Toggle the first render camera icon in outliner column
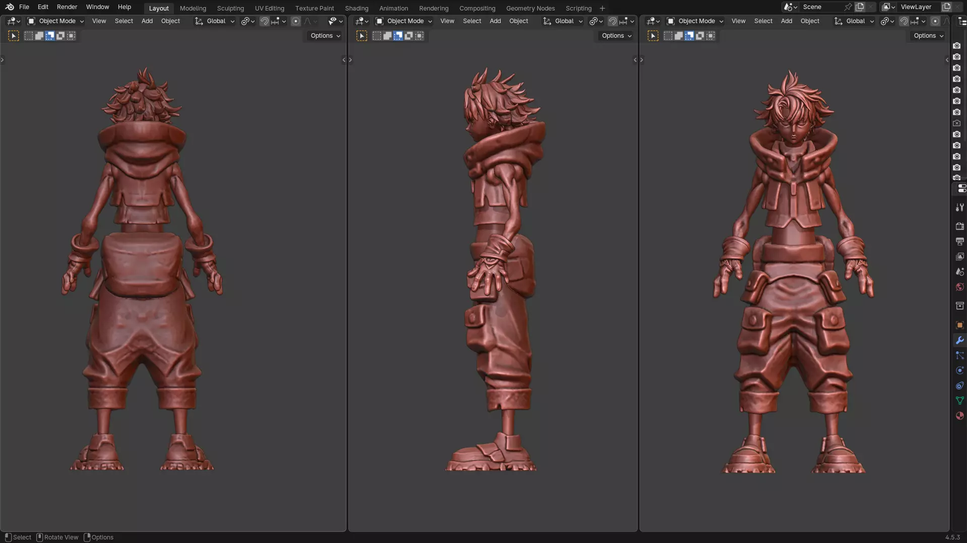This screenshot has height=543, width=967. (x=957, y=46)
